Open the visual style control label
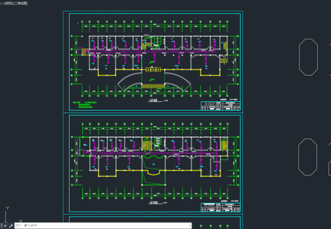 [20, 3]
